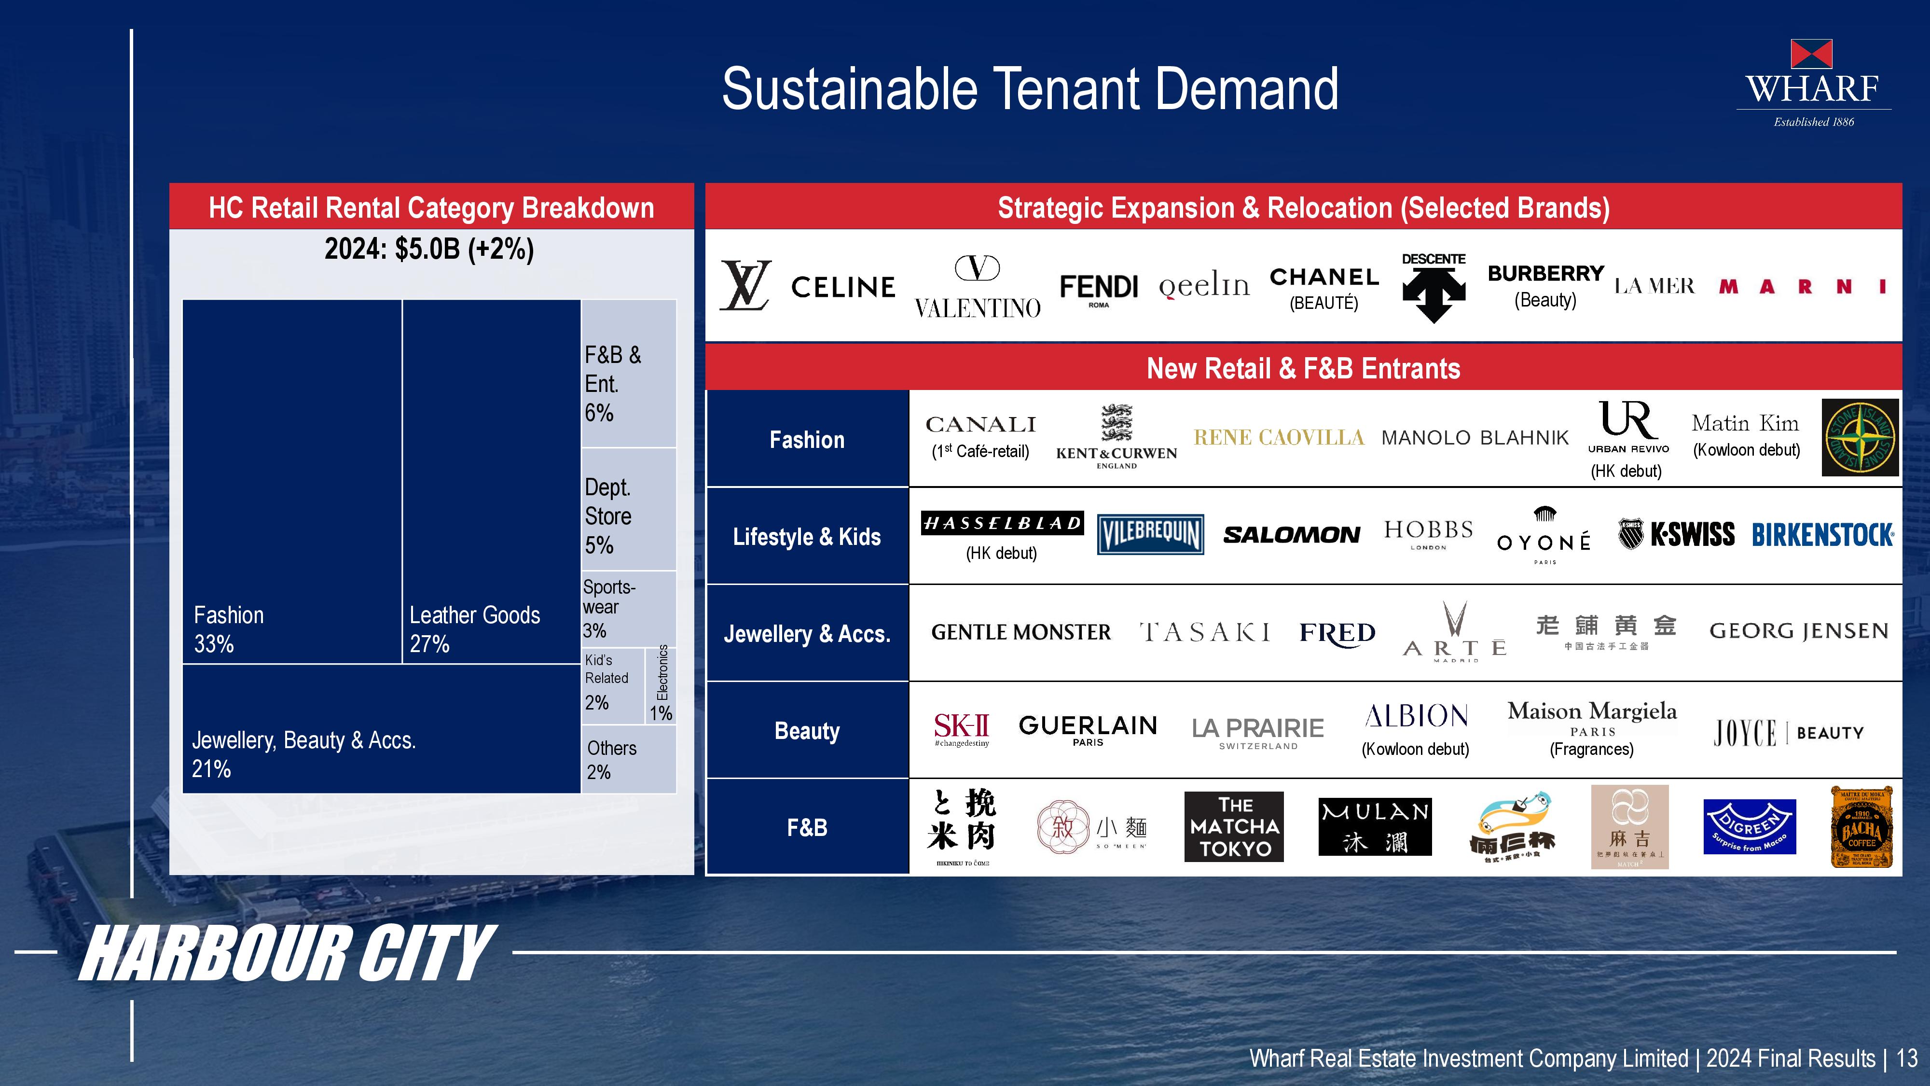The width and height of the screenshot is (1930, 1086).
Task: Click the VILEBREQUIN blue logo
Action: (1150, 534)
